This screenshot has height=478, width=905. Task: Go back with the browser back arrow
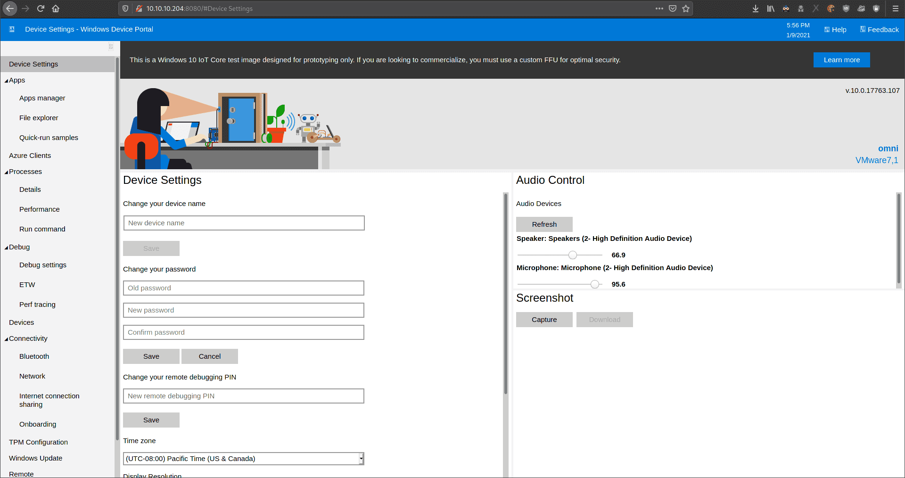10,8
